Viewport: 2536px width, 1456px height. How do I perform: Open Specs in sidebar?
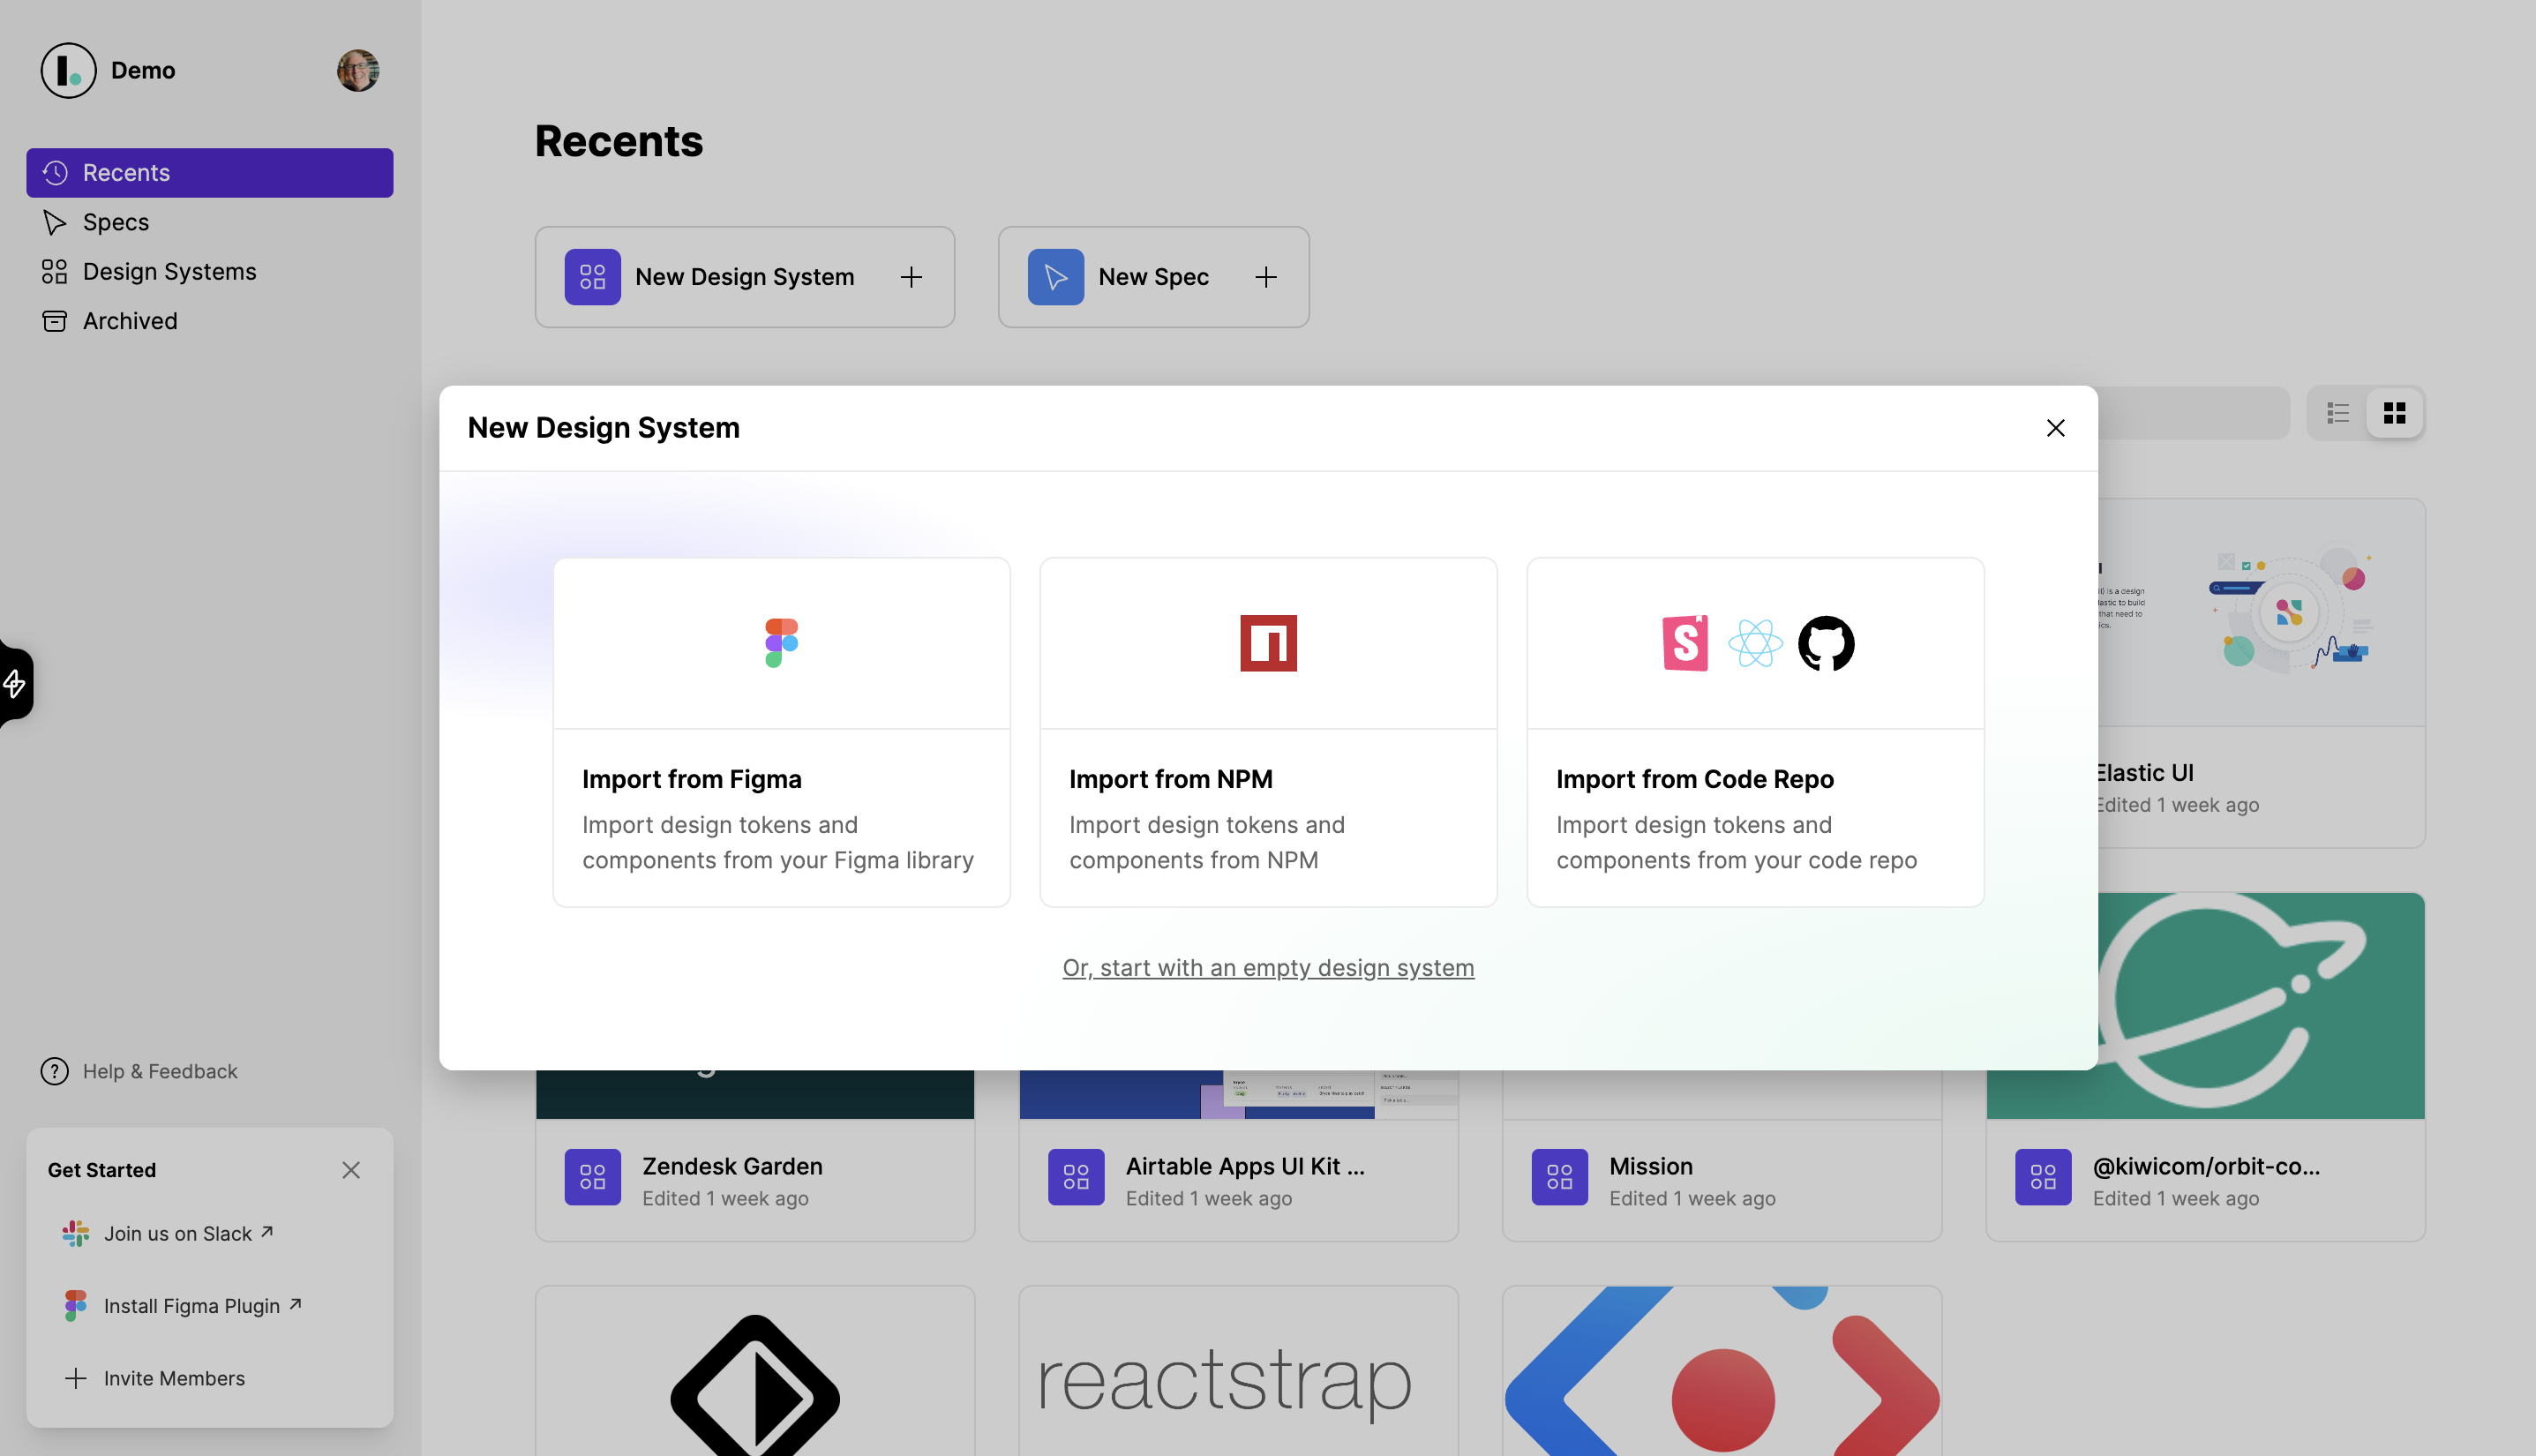[210, 222]
